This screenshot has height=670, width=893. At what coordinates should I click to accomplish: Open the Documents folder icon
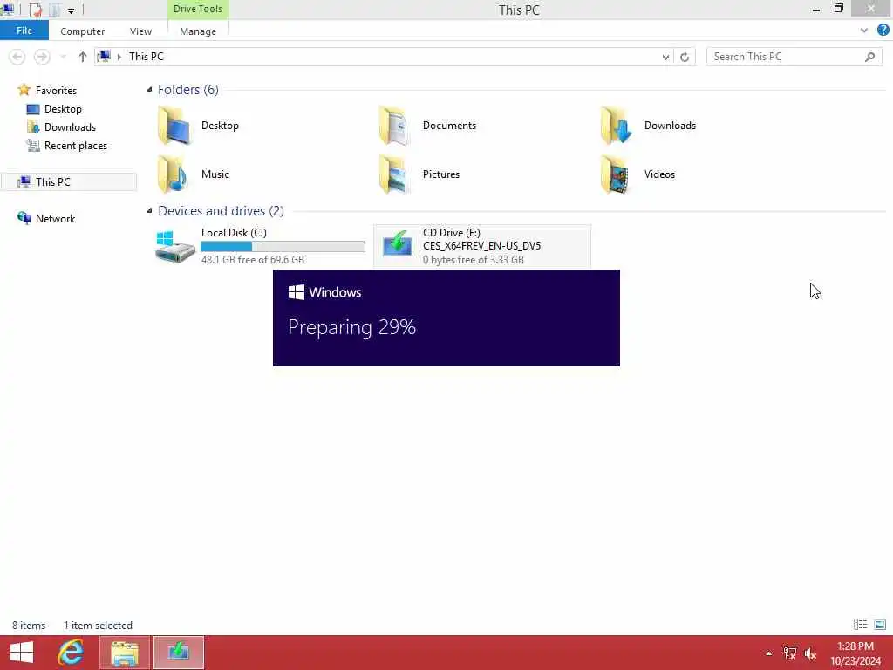click(395, 126)
